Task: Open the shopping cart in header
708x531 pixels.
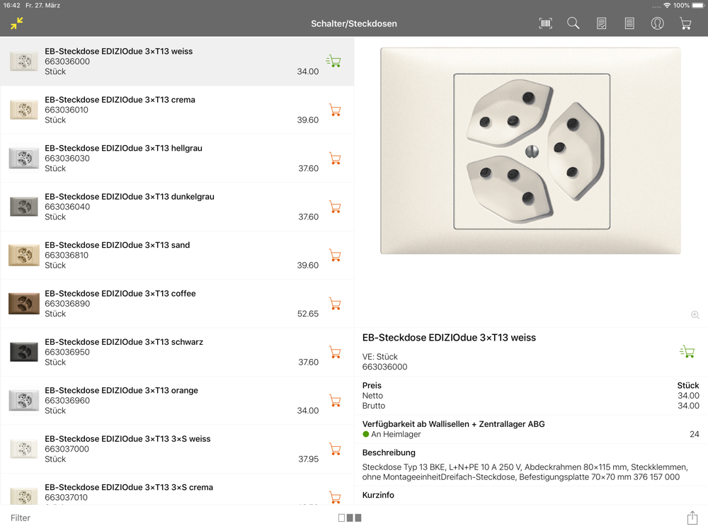Action: tap(685, 23)
